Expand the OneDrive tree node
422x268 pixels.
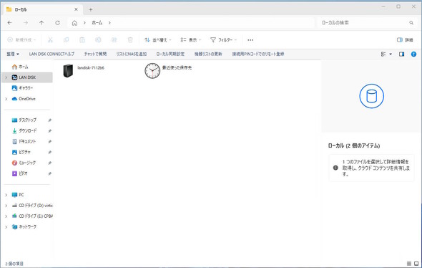click(6, 99)
